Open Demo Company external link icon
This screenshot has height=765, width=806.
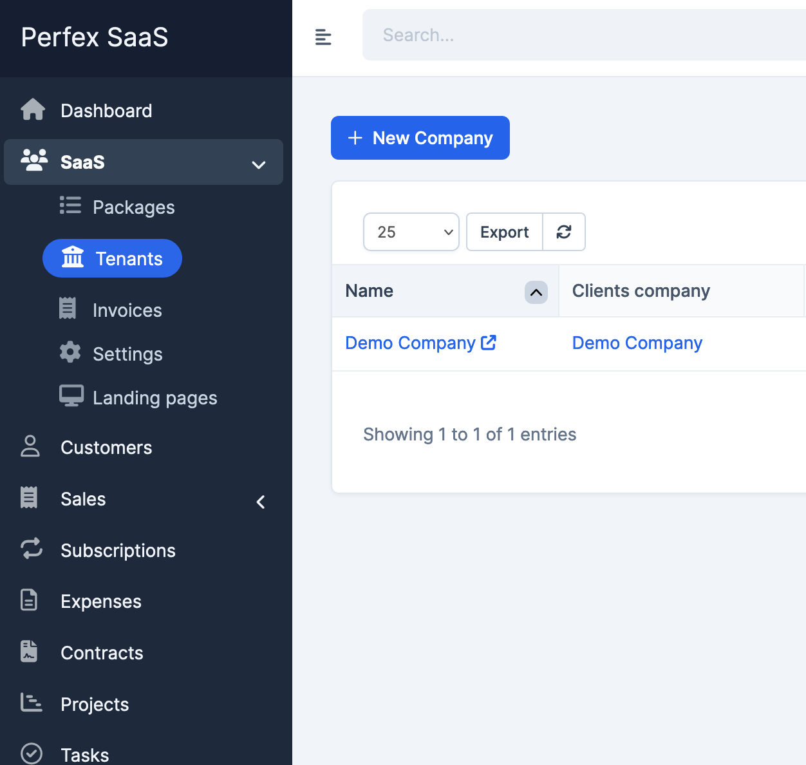pos(489,343)
